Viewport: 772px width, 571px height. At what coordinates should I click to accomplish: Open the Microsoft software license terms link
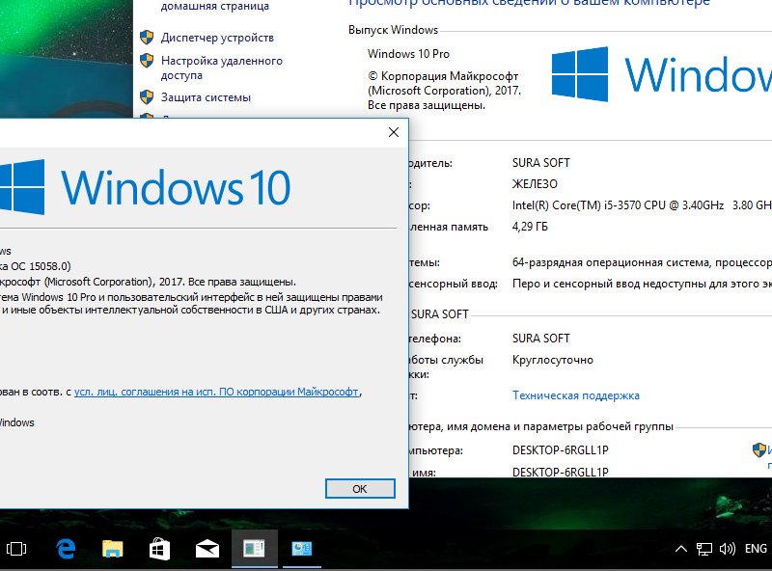tap(216, 392)
